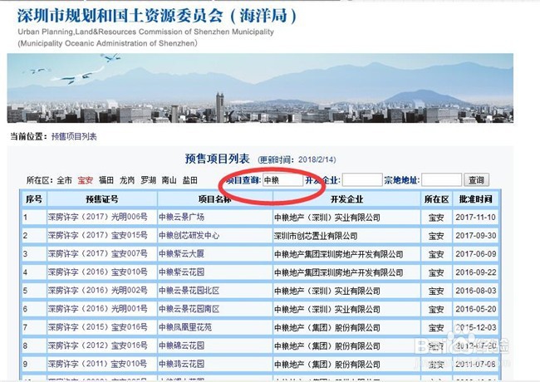Image resolution: width=540 pixels, height=382 pixels.
Task: Click the 项目查询 input field containing 中粮
Action: point(282,180)
